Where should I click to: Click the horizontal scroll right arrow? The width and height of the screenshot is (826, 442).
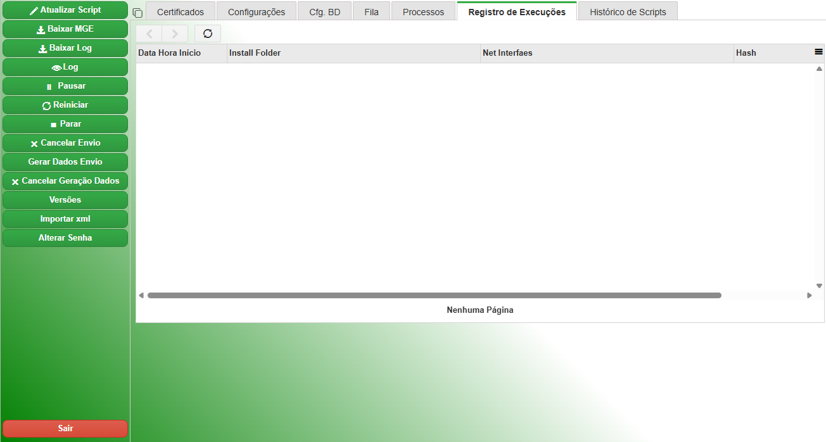(x=810, y=295)
